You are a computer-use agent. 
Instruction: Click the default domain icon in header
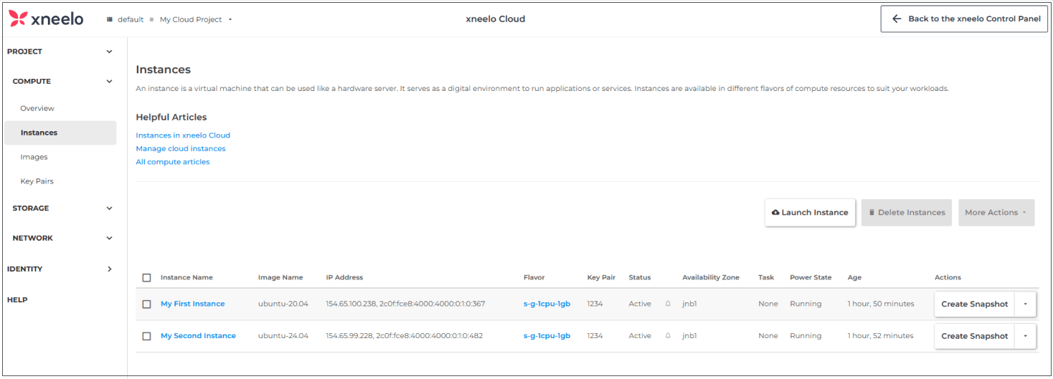(x=110, y=19)
